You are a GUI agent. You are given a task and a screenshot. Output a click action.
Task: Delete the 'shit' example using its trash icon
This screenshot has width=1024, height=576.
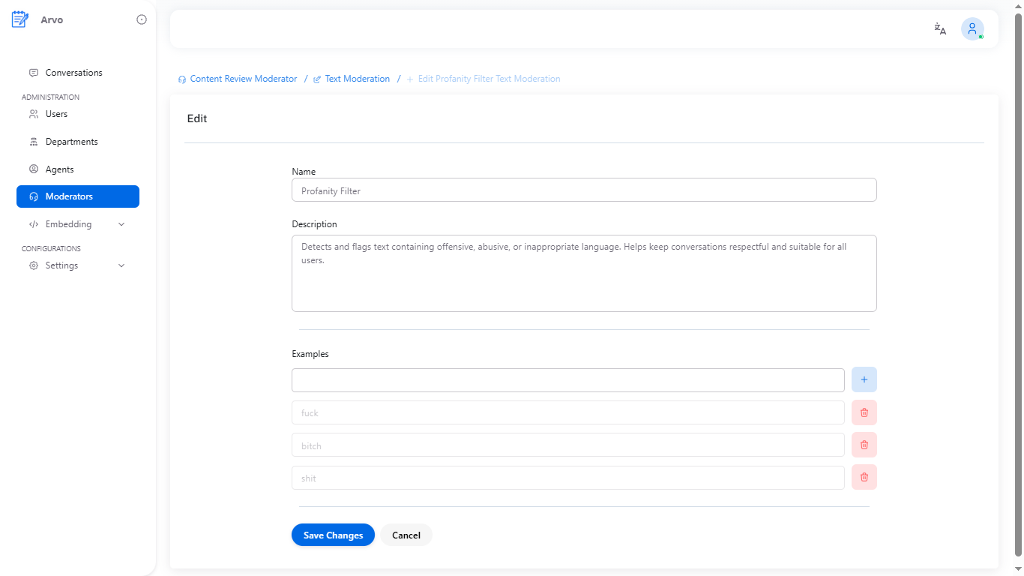pyautogui.click(x=864, y=477)
